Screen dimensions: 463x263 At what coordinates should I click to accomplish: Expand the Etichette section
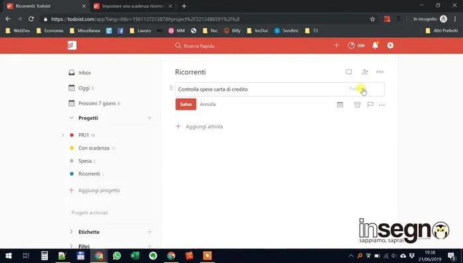click(71, 232)
